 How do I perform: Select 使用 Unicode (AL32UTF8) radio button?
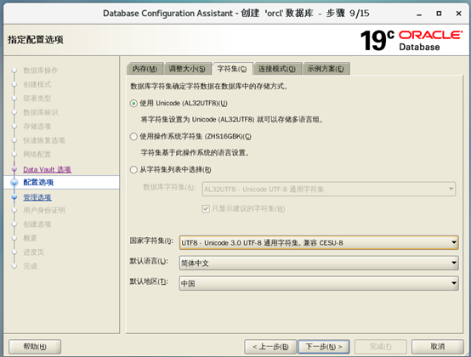click(x=133, y=104)
